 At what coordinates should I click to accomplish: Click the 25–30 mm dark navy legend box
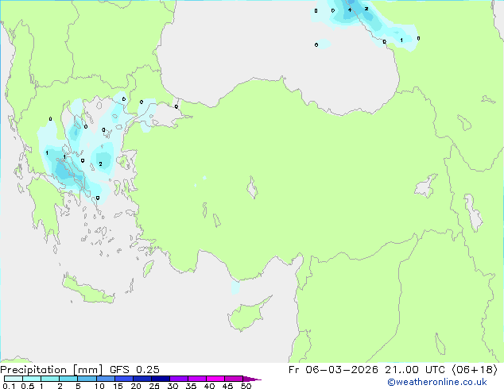click(x=160, y=379)
